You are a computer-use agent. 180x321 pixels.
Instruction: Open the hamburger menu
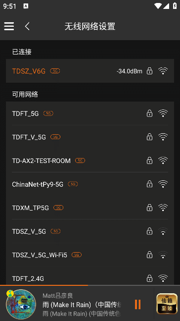(x=9, y=26)
